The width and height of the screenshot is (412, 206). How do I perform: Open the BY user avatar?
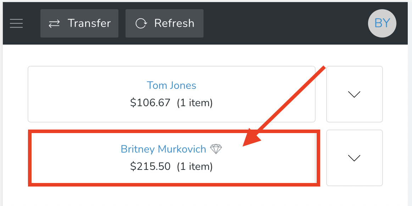coord(382,23)
